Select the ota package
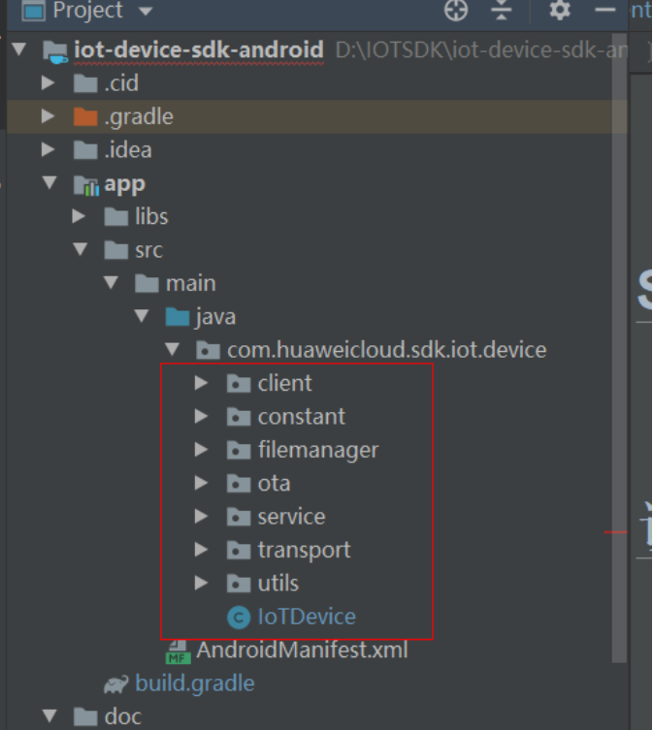 pyautogui.click(x=274, y=484)
